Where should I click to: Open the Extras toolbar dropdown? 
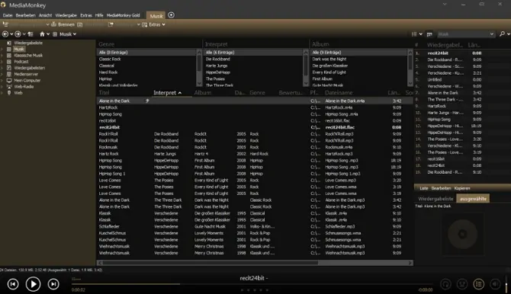[153, 24]
